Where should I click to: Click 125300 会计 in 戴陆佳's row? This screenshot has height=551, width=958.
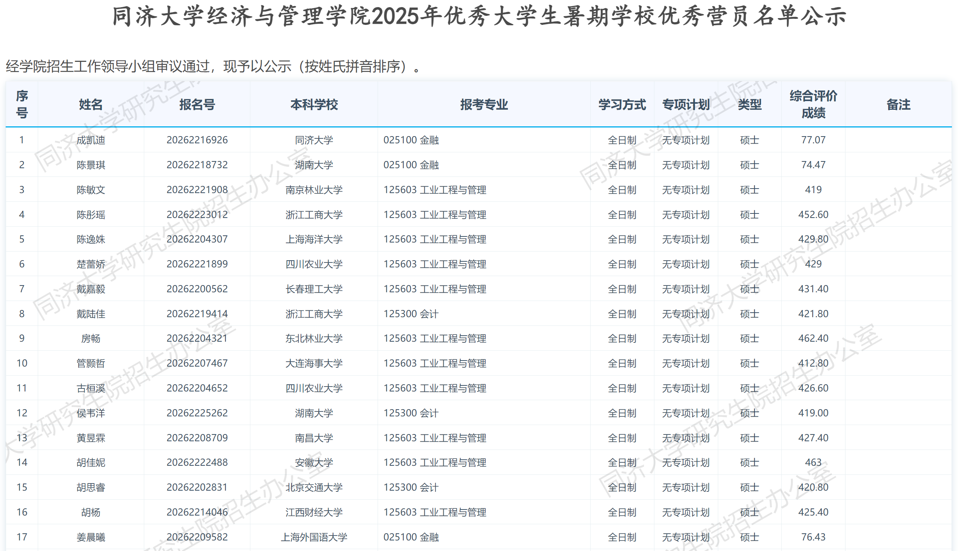pos(410,314)
